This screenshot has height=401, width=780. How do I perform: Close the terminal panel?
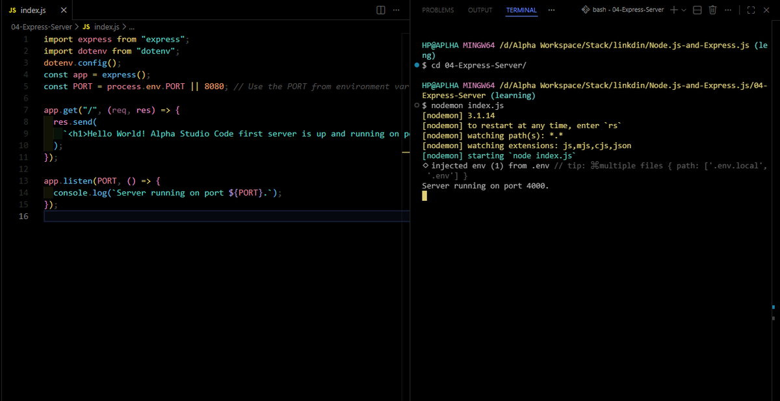pos(768,10)
